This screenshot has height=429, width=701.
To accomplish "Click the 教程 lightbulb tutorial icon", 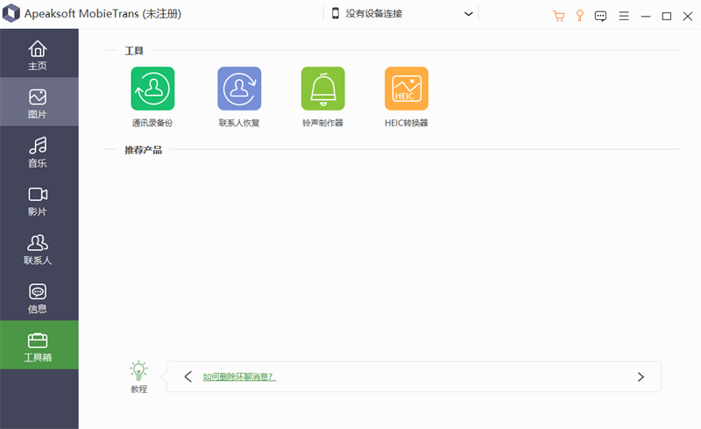I will (x=138, y=370).
